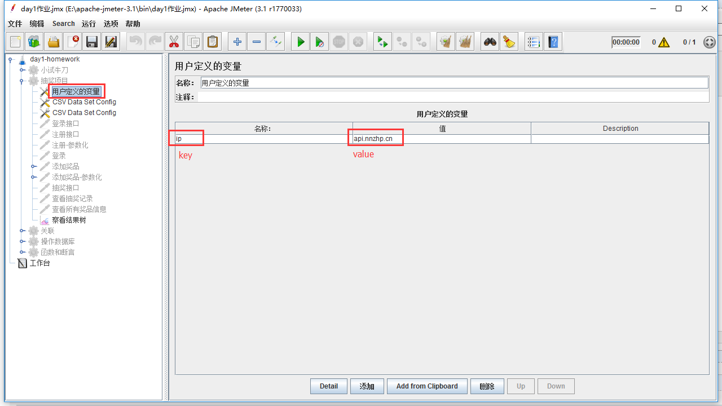The width and height of the screenshot is (722, 406).
Task: Collapse all tree nodes with minus icon
Action: point(257,42)
